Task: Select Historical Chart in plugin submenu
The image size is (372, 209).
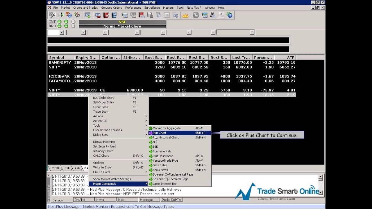Action: [179, 138]
